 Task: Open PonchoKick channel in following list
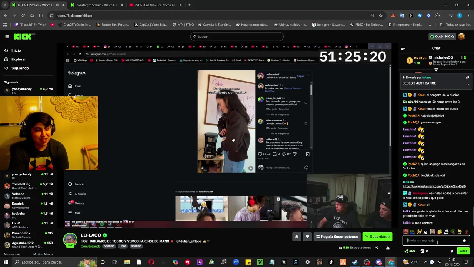[28, 235]
